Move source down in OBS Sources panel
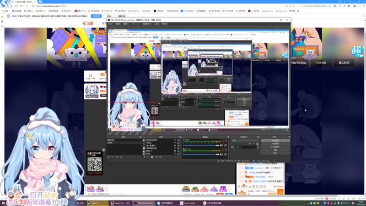This screenshot has height=206, width=366. [x=161, y=157]
